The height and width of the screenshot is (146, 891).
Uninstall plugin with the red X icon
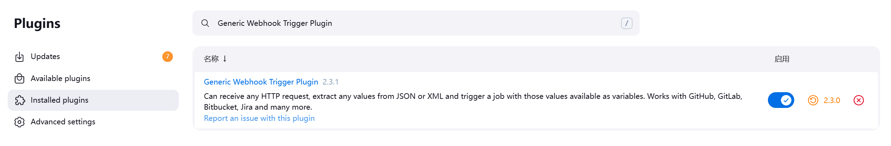(x=858, y=101)
